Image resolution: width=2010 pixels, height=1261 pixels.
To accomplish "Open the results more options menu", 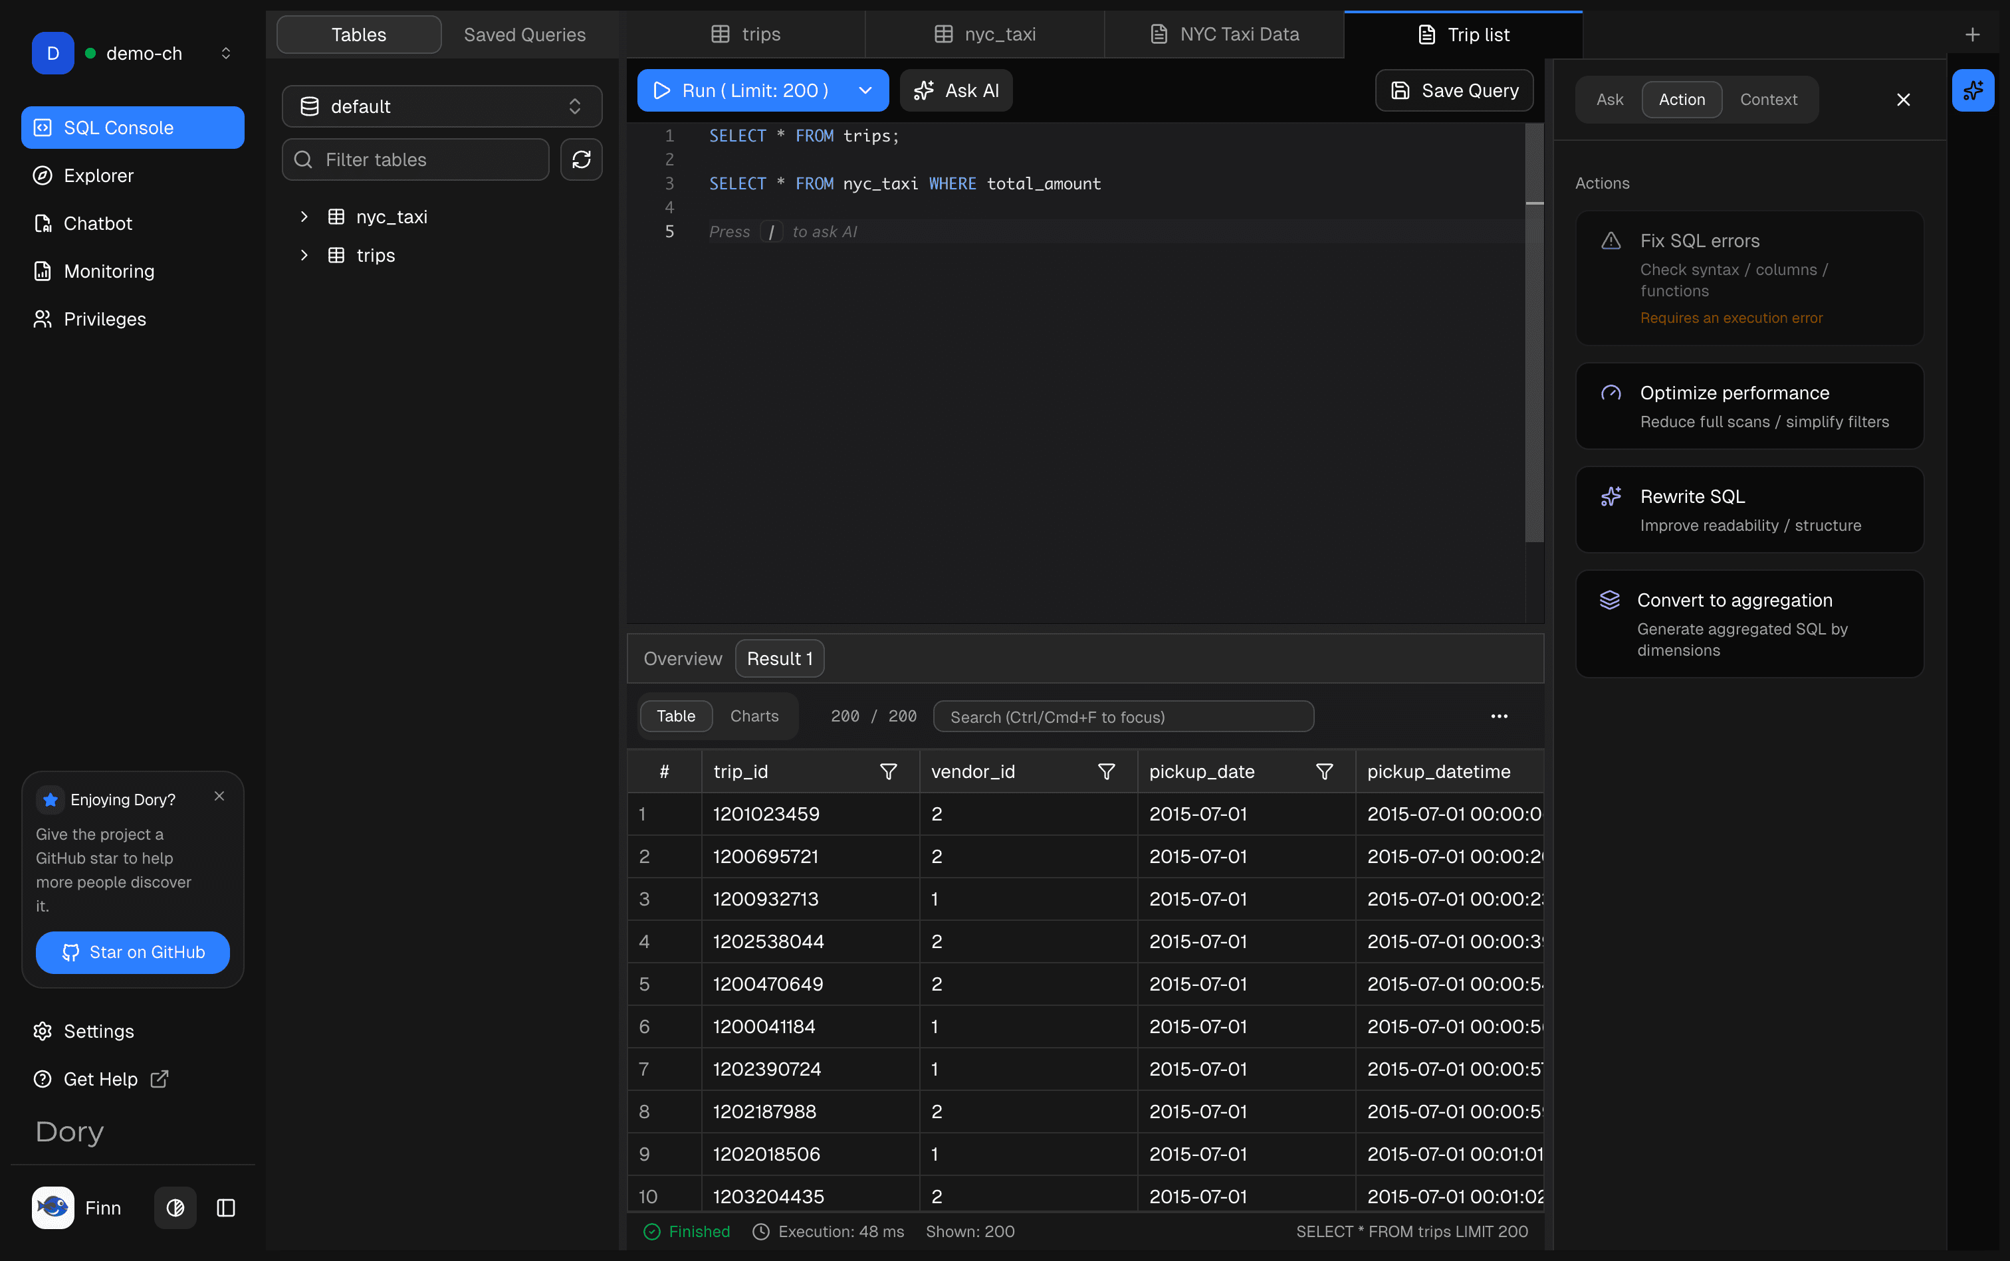I will tap(1499, 716).
